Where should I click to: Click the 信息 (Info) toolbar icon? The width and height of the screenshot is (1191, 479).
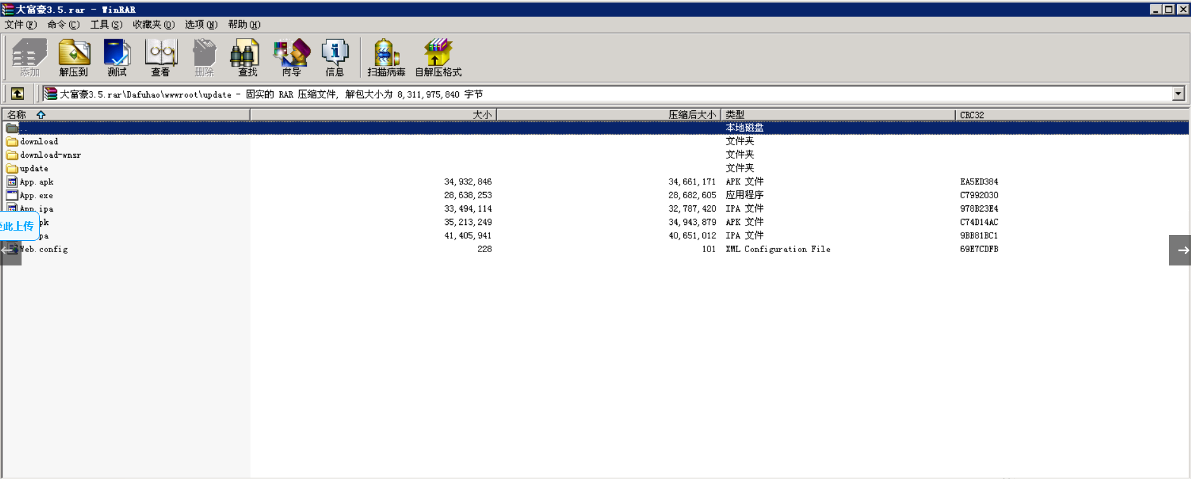tap(335, 58)
